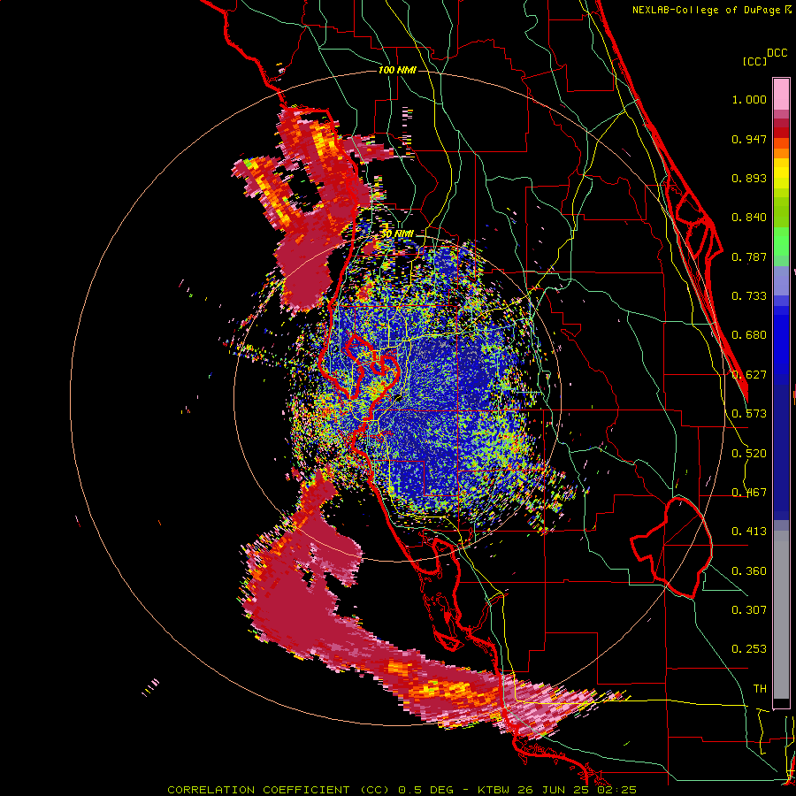Click the 50 NMI range ring label
Image resolution: width=796 pixels, height=796 pixels.
[397, 234]
